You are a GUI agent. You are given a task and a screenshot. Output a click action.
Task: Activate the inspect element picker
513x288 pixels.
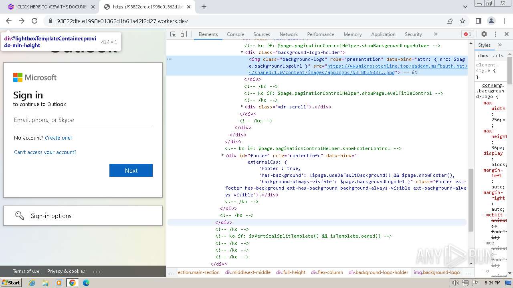click(x=173, y=34)
